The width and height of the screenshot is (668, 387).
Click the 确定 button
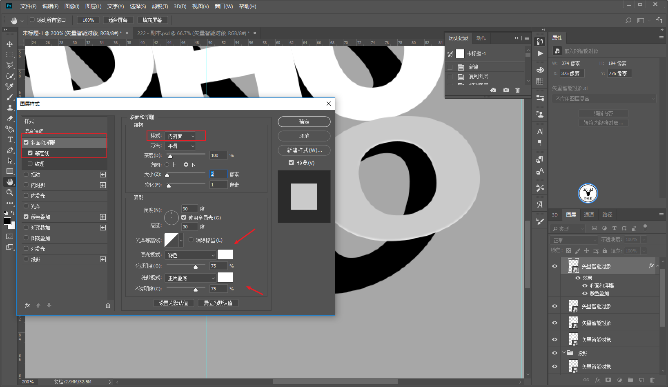pos(304,122)
